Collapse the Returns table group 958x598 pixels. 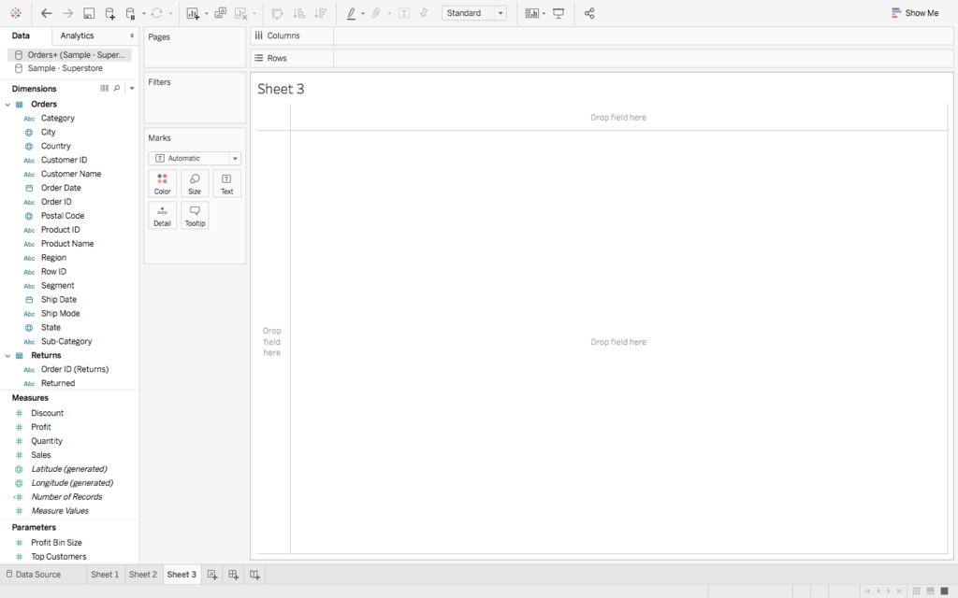pos(7,356)
